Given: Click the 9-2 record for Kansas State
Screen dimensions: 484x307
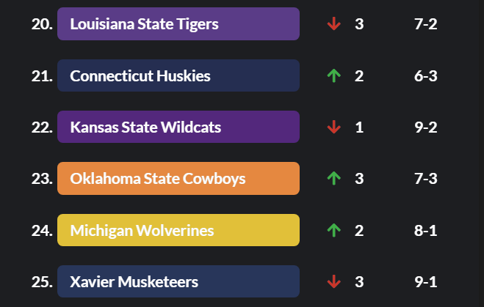Looking at the screenshot, I should click(x=426, y=127).
